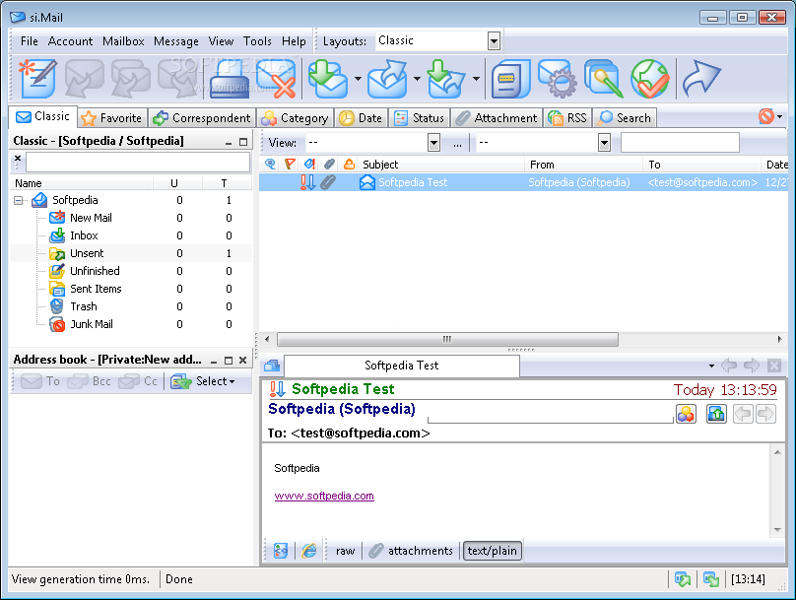Select the Junk Mail folder
This screenshot has width=796, height=600.
[92, 324]
